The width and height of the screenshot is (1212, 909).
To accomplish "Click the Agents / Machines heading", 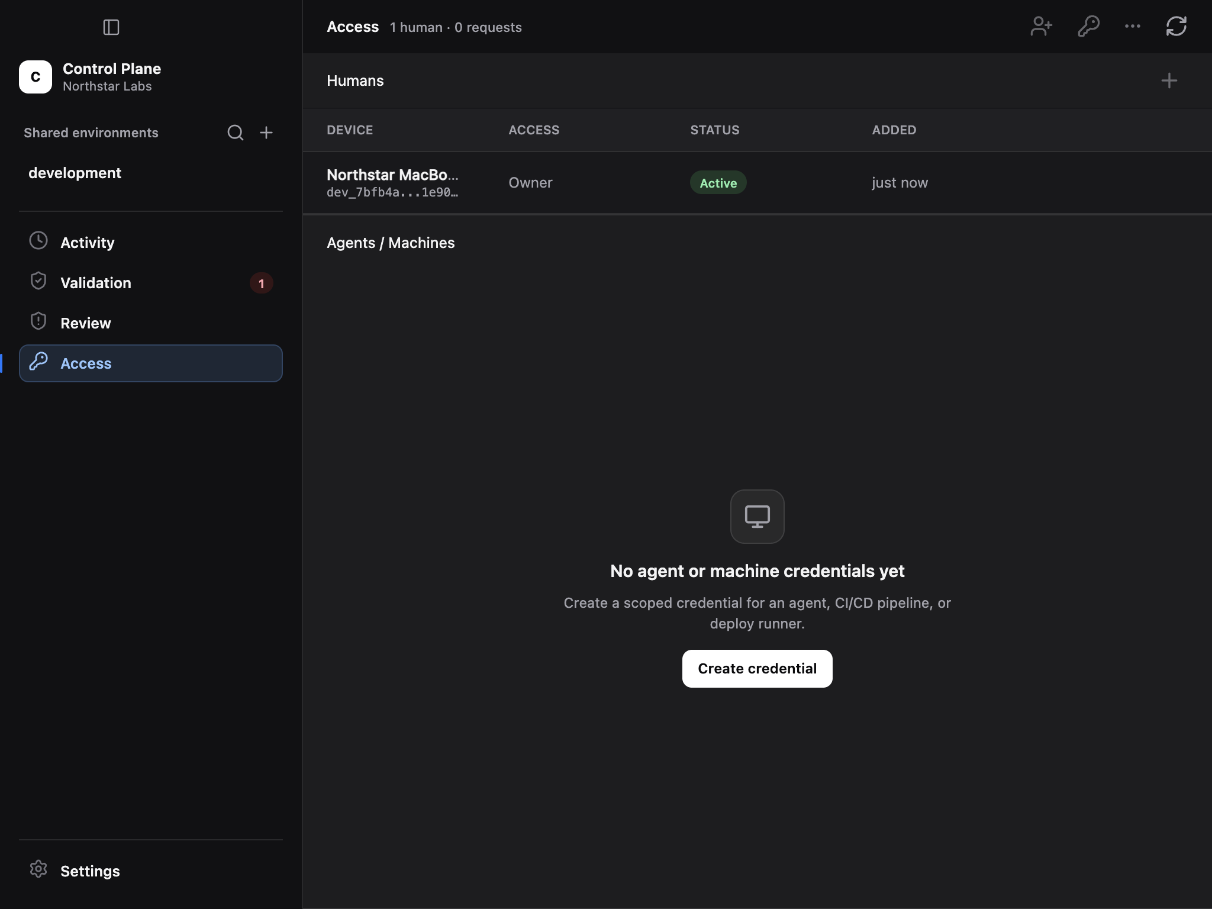I will pyautogui.click(x=391, y=243).
